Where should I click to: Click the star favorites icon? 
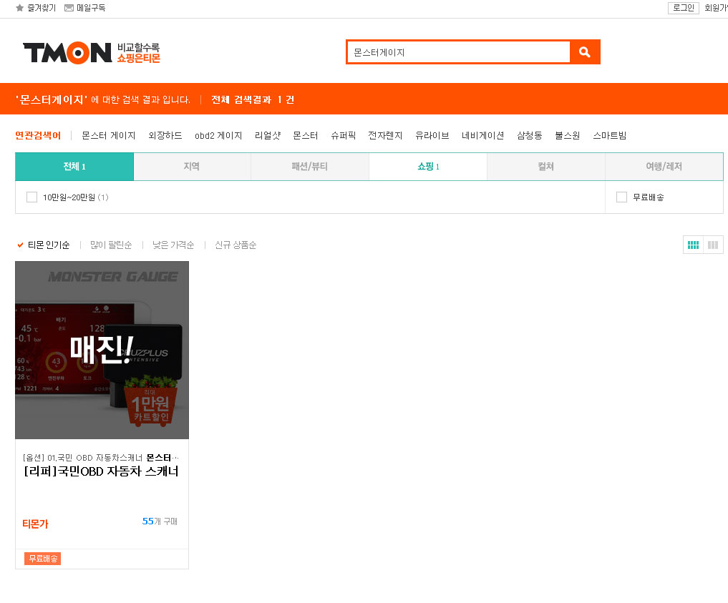19,8
